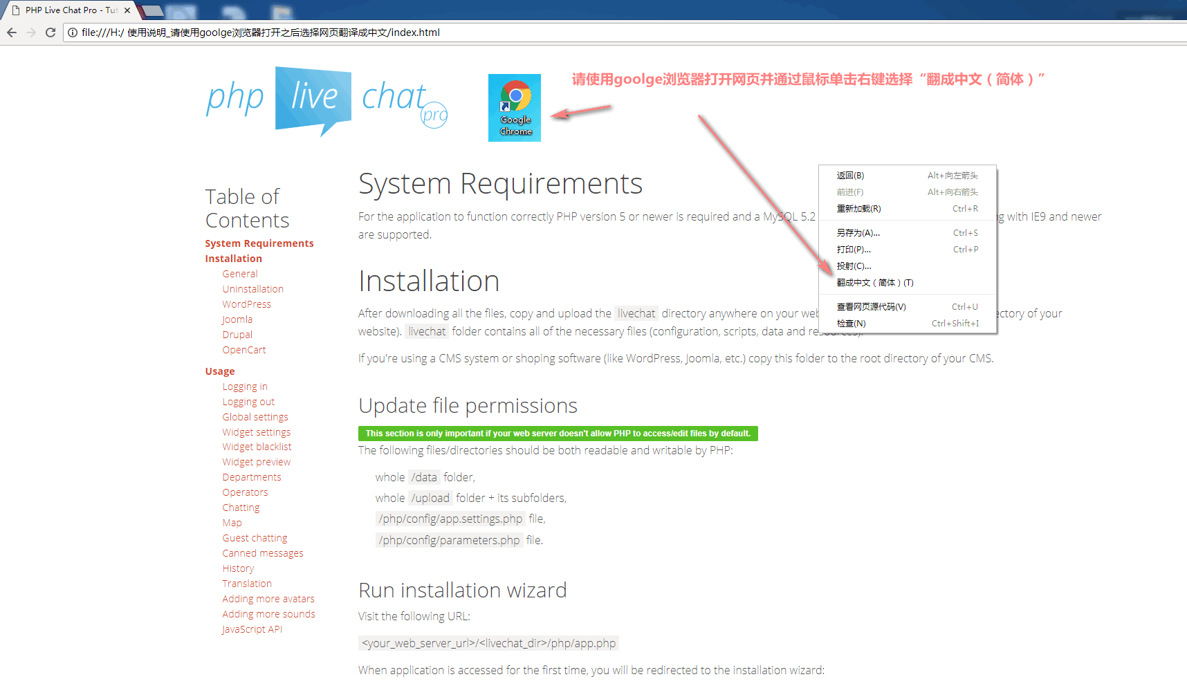This screenshot has height=697, width=1187.
Task: Open the Map link in sidebar
Action: pyautogui.click(x=232, y=523)
